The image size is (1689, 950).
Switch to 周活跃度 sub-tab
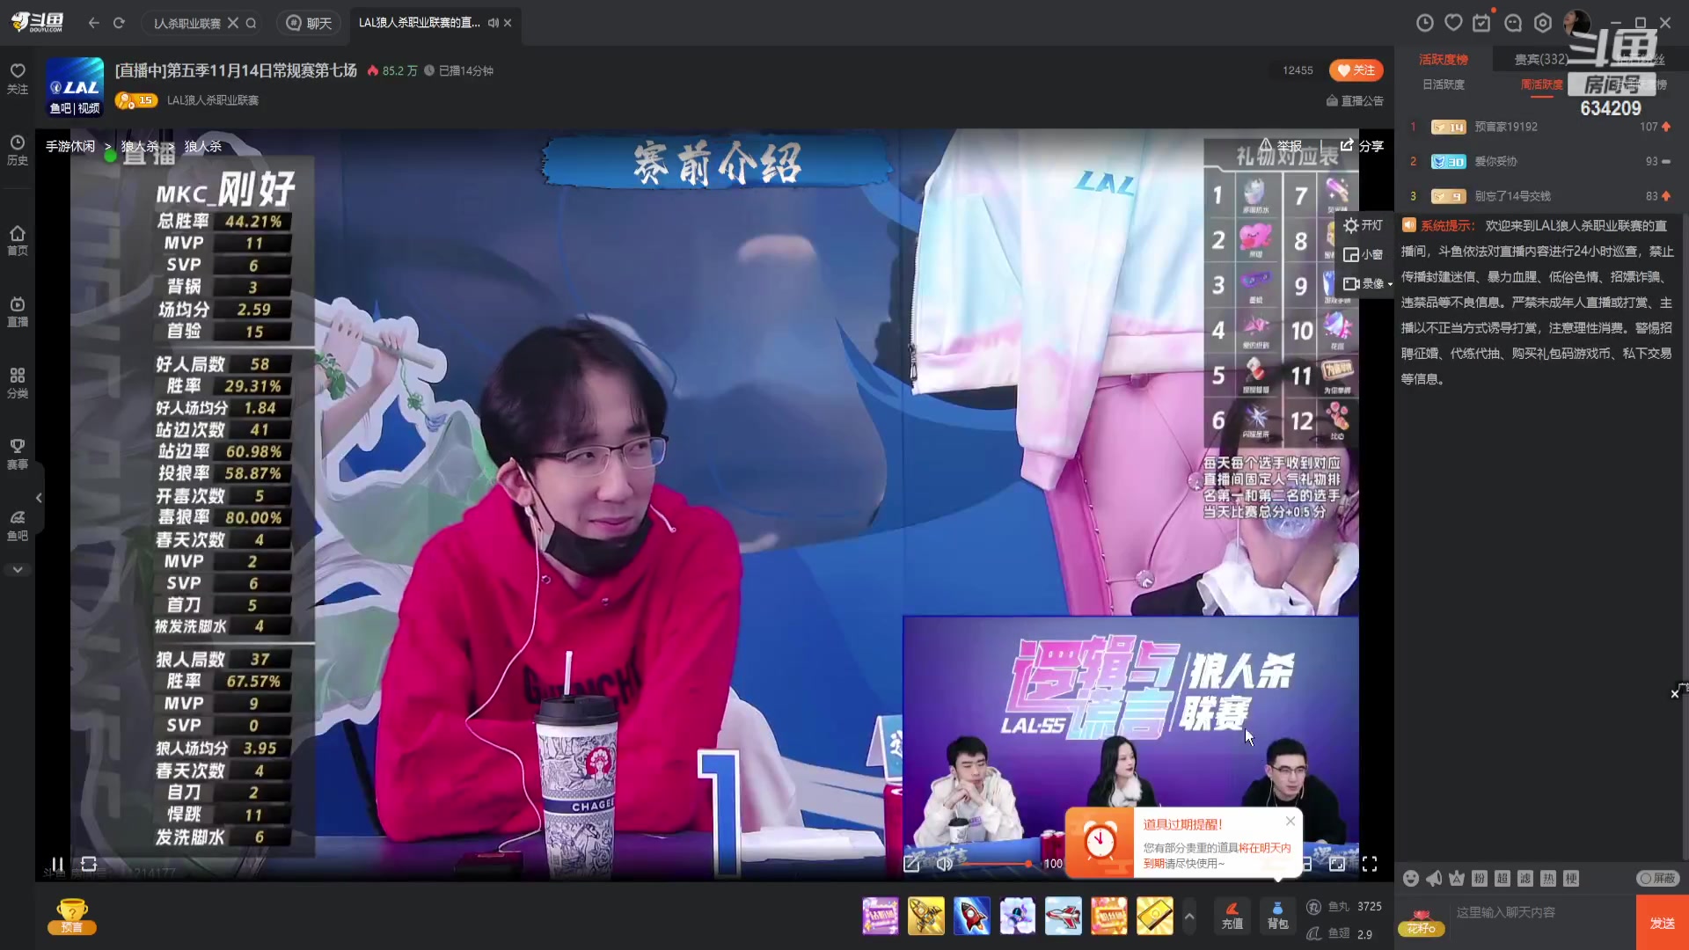(x=1541, y=84)
